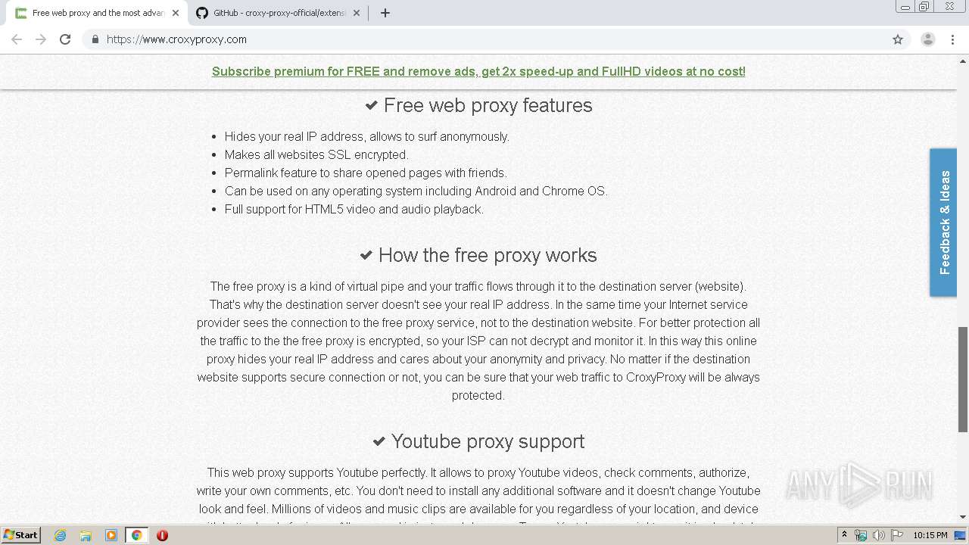Reload the current page
The image size is (969, 545).
click(65, 39)
